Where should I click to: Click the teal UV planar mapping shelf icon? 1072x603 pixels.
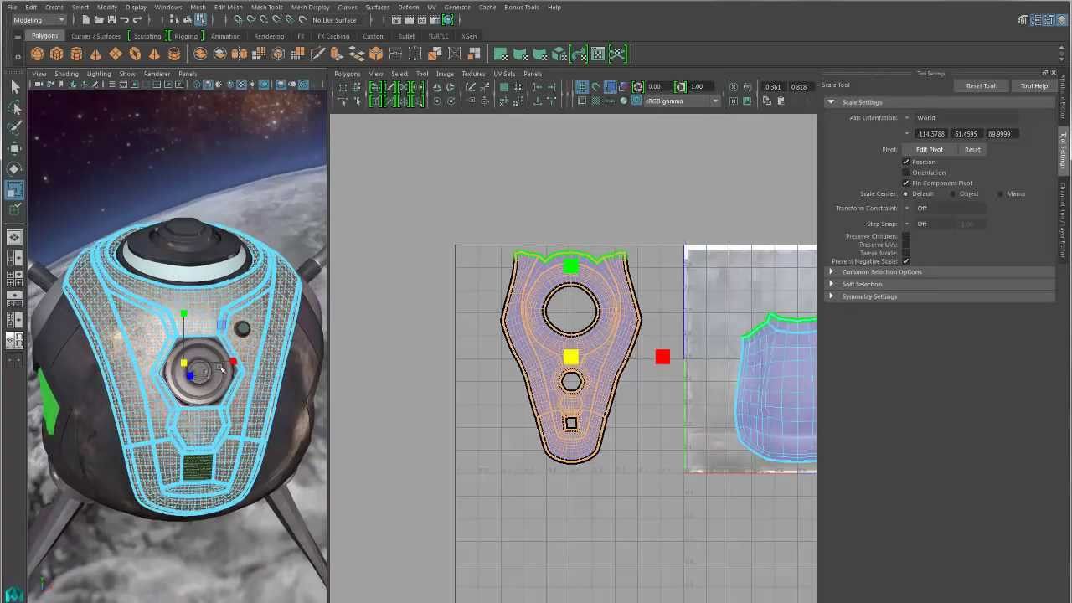pos(500,54)
